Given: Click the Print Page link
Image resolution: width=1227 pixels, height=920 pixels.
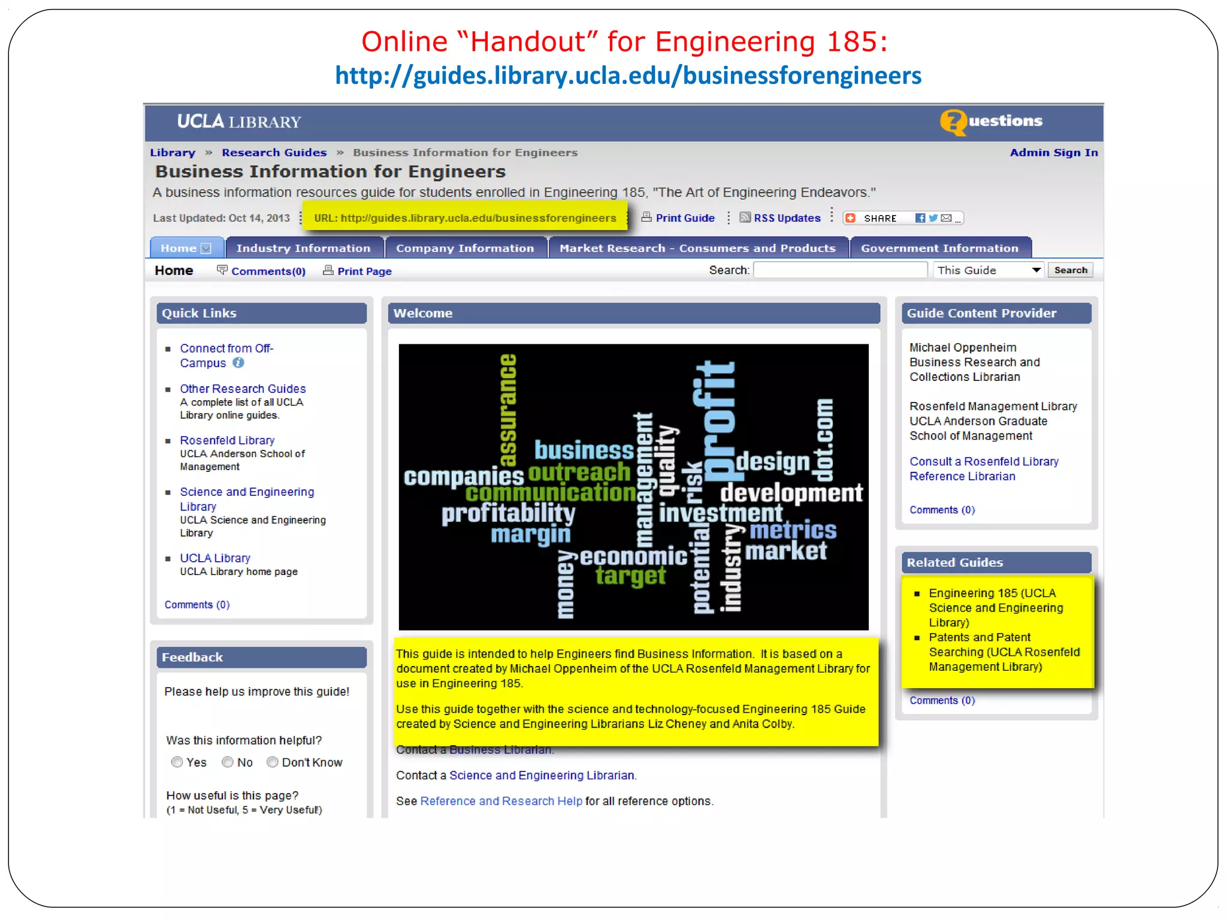Looking at the screenshot, I should [x=364, y=271].
